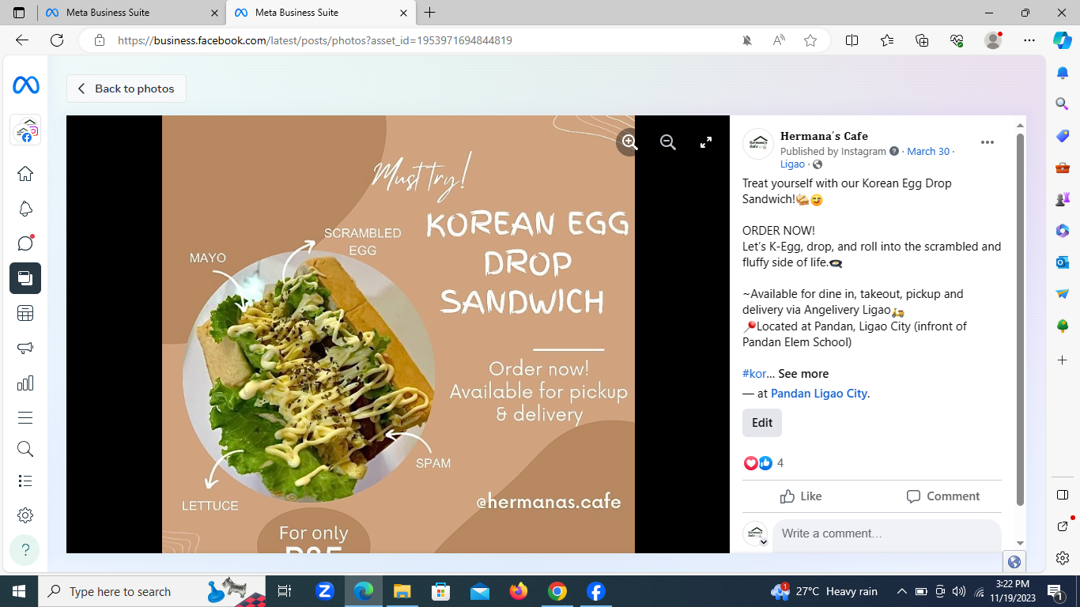Open the Ads megaphone icon
Viewport: 1080px width, 607px height.
[25, 348]
